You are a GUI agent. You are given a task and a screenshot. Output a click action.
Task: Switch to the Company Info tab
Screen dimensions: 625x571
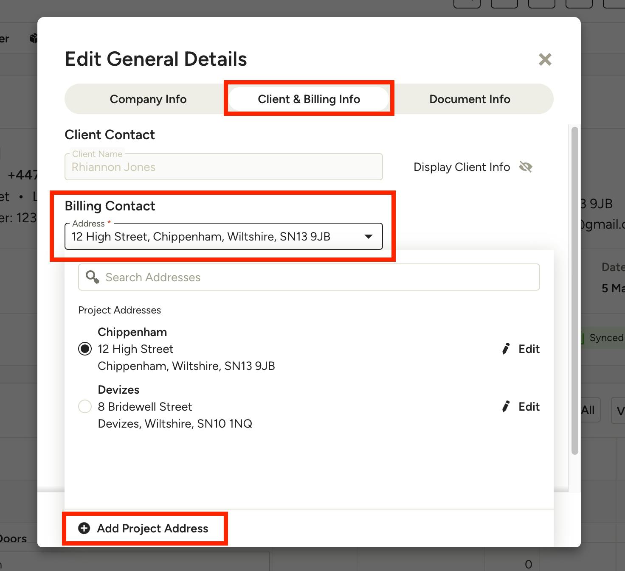pos(148,99)
